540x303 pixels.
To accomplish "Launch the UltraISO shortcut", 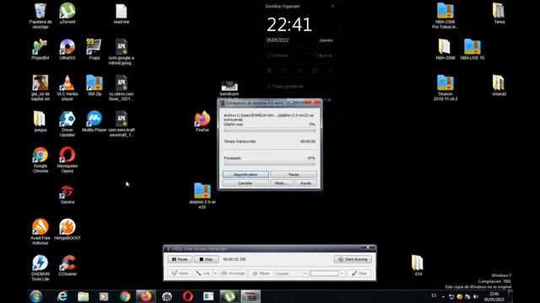I will [67, 50].
